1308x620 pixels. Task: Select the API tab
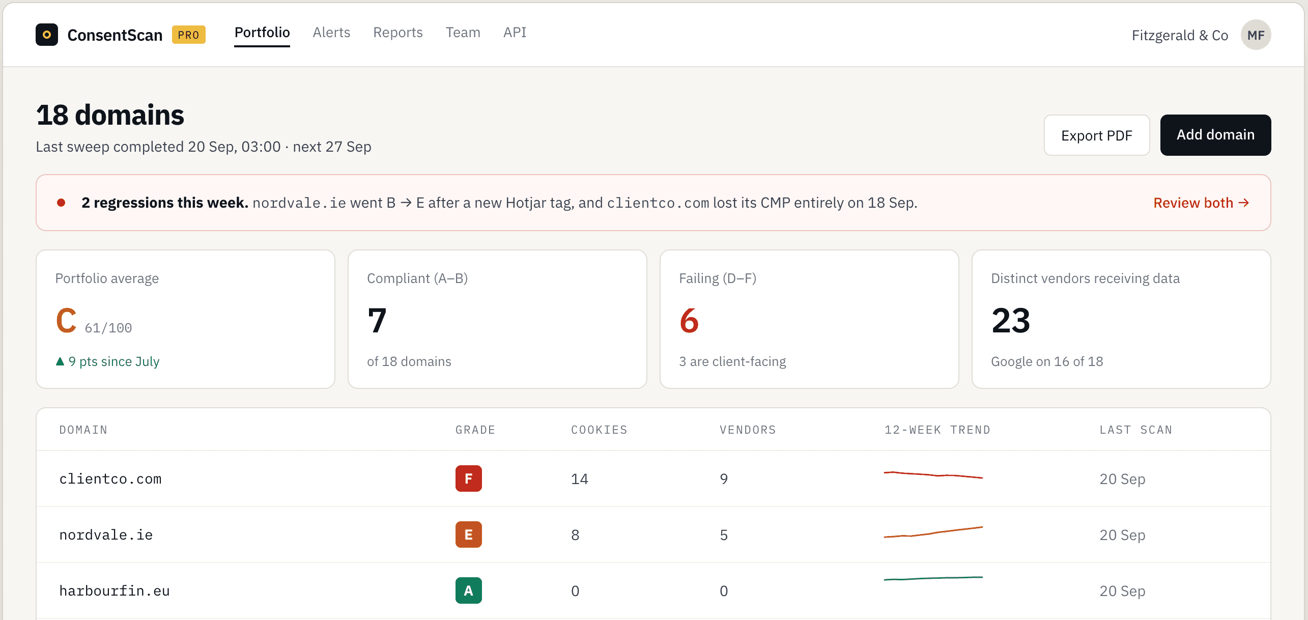(515, 33)
